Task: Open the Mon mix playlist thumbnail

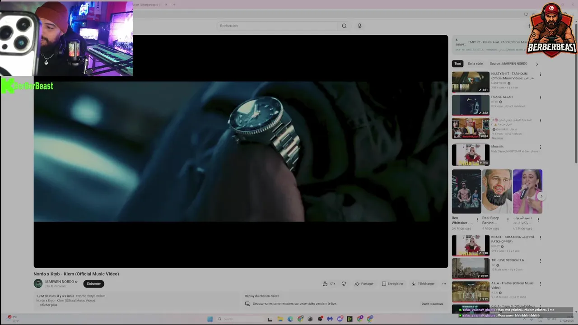Action: [471, 155]
